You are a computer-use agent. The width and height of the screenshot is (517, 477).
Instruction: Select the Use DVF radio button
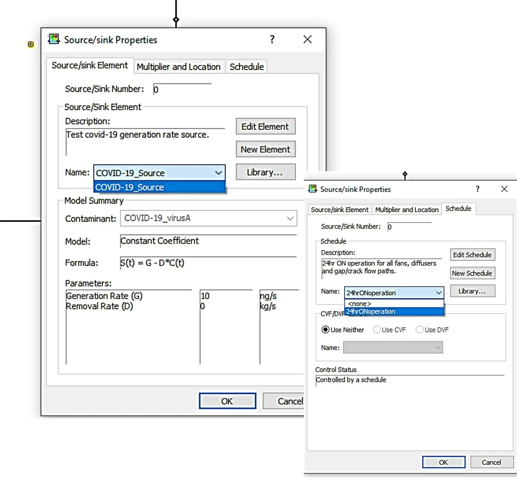click(x=419, y=329)
